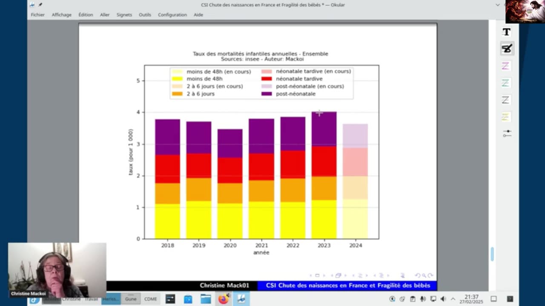Viewport: 545px width, 306px height.
Task: Open Firefox from the taskbar
Action: (223, 299)
